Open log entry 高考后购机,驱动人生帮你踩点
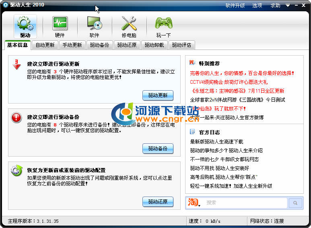This screenshot has height=228, width=311. [x=224, y=177]
